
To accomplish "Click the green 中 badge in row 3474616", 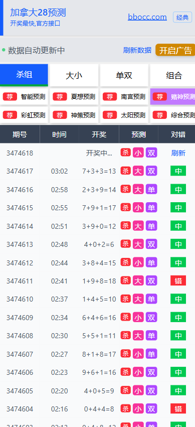I will [x=178, y=189].
